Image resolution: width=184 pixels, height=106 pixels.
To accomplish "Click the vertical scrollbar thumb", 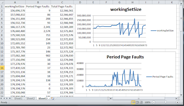I will pyautogui.click(x=181, y=18).
